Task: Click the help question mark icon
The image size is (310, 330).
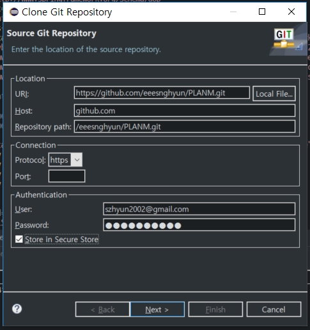Action: 17,309
